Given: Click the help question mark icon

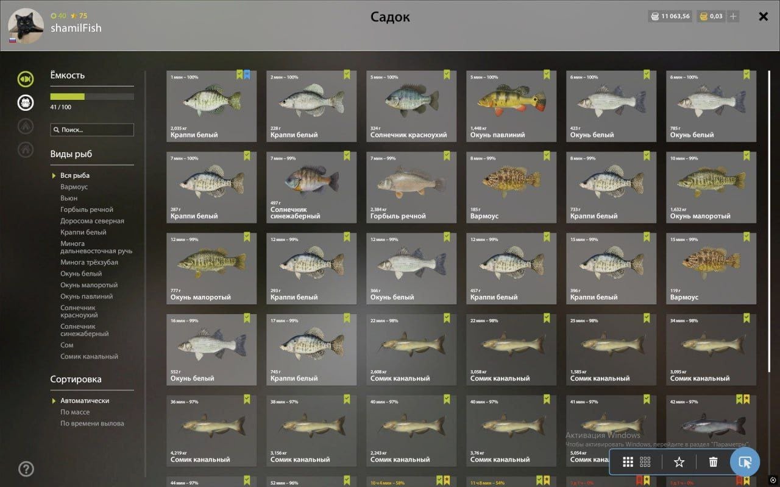Looking at the screenshot, I should pos(26,469).
